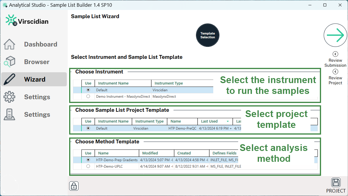This screenshot has width=348, height=196.
Task: Save project with the floppy disk icon
Action: point(336,183)
